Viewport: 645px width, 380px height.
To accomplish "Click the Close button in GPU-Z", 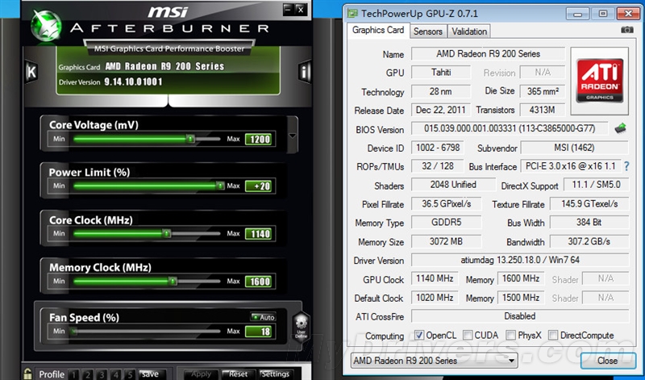I will (x=608, y=361).
